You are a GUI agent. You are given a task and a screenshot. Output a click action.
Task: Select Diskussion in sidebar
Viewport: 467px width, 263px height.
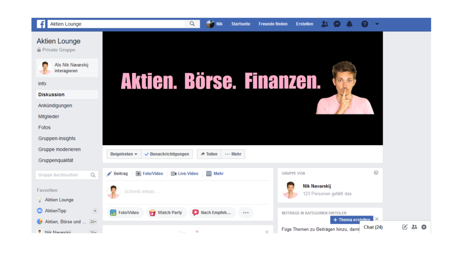coord(67,95)
